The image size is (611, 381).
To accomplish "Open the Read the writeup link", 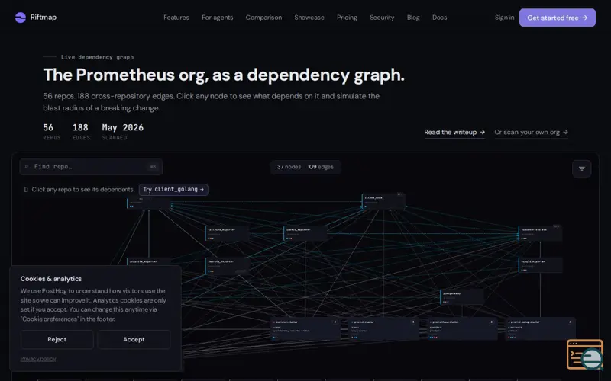I will [x=454, y=132].
